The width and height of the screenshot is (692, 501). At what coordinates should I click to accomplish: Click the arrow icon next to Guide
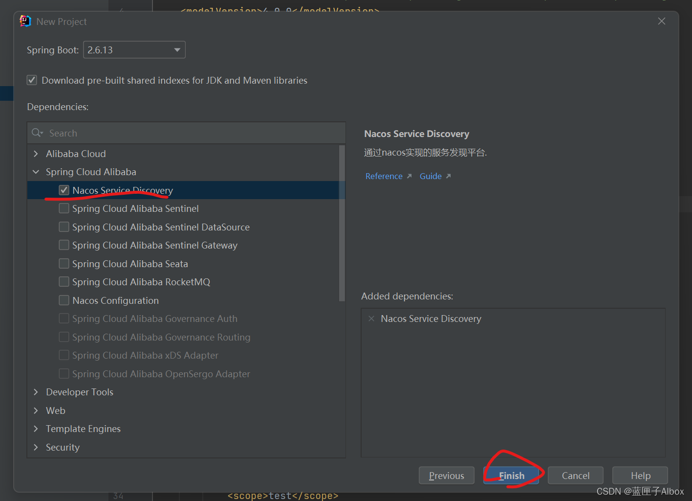tap(448, 176)
